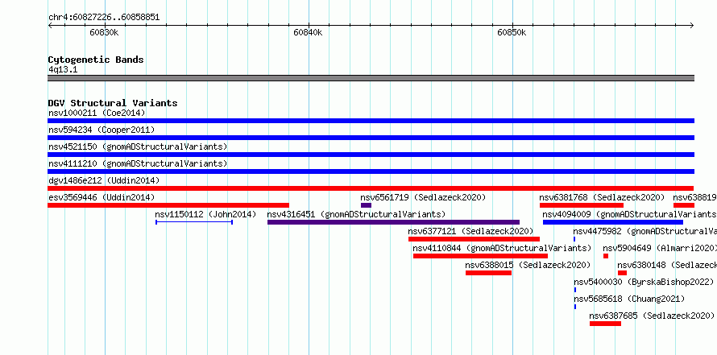
Task: Click the dgv1486e212 (Uddin2014) label
Action: [104, 180]
